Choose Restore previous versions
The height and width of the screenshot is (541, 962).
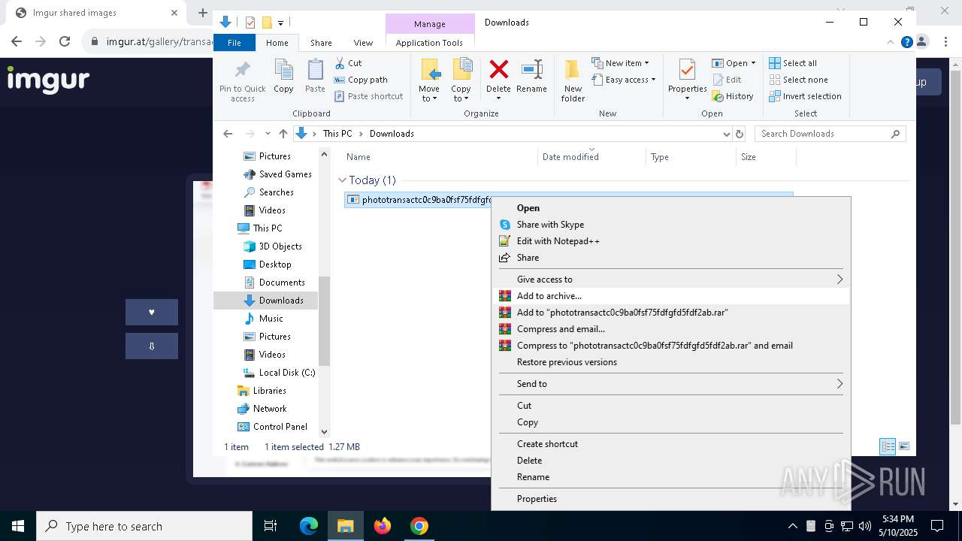pos(670,362)
